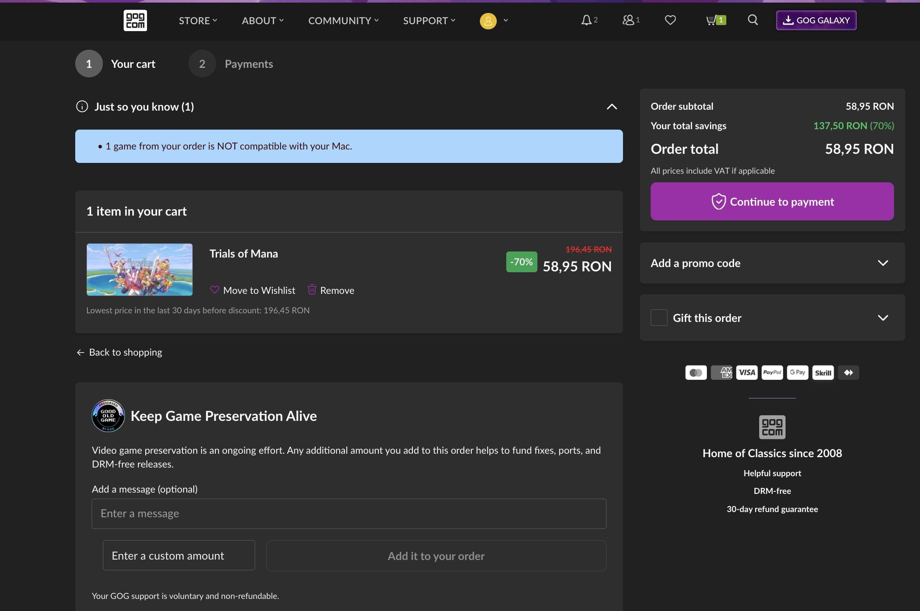Tick the Gift this order checkbox
Image resolution: width=920 pixels, height=611 pixels.
(659, 318)
